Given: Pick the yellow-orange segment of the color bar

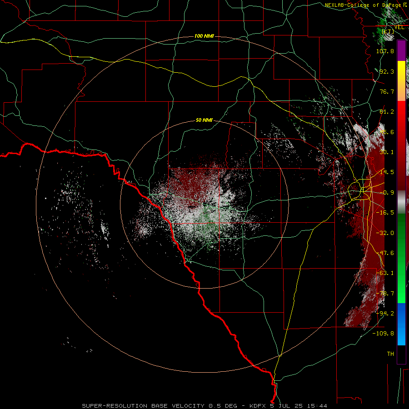Looking at the screenshot, I should [401, 81].
